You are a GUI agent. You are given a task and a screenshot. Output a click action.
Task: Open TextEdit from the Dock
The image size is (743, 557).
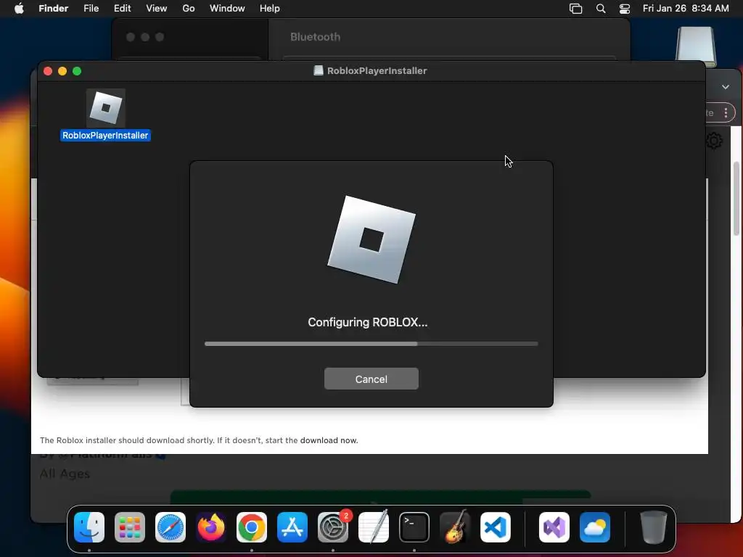tap(374, 527)
